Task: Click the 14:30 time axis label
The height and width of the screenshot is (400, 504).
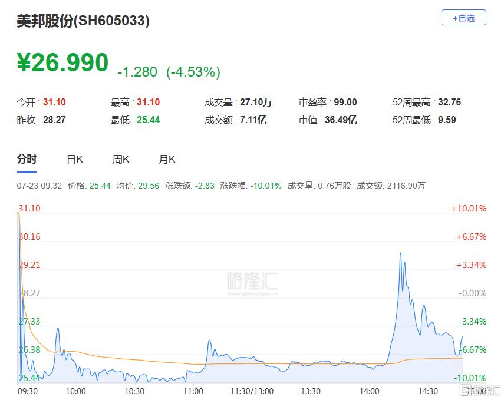Action: tap(428, 391)
